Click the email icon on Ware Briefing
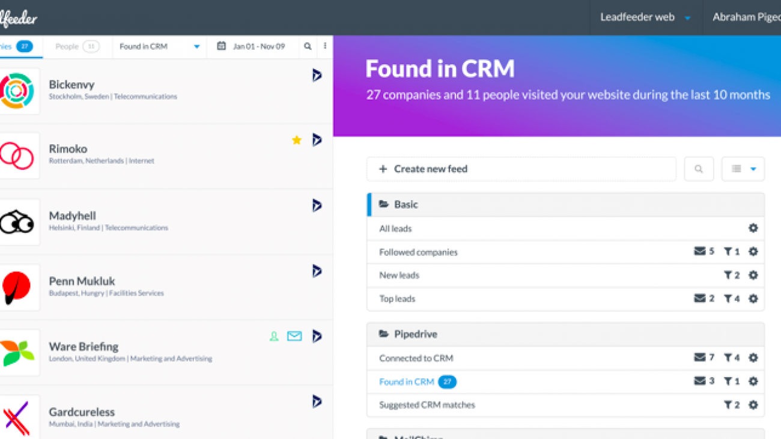The width and height of the screenshot is (781, 439). point(294,336)
